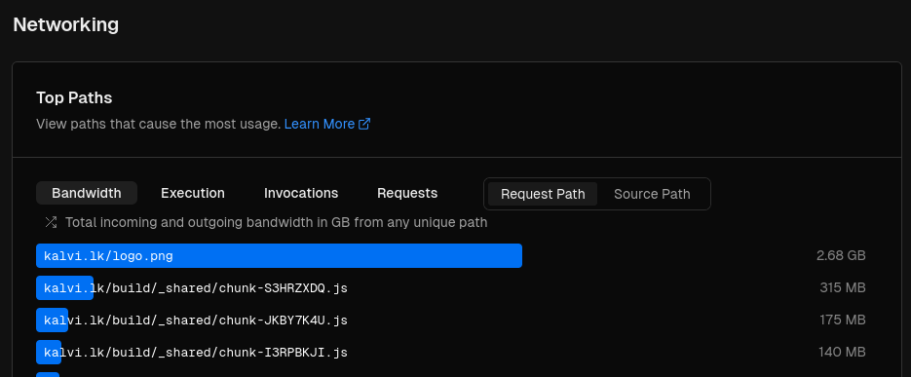Click the external link icon beside Learn More
Image resolution: width=911 pixels, height=377 pixels.
pos(364,124)
